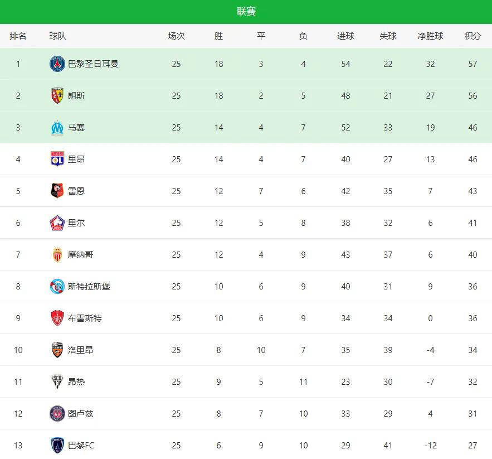Click the Strasbourg team logo

click(x=57, y=286)
